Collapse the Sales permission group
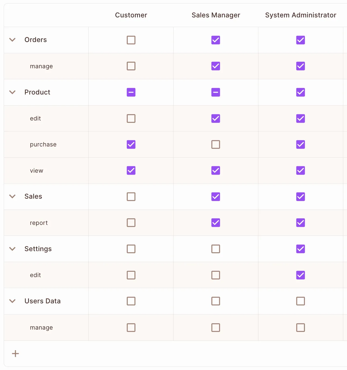The height and width of the screenshot is (370, 347). coord(12,197)
